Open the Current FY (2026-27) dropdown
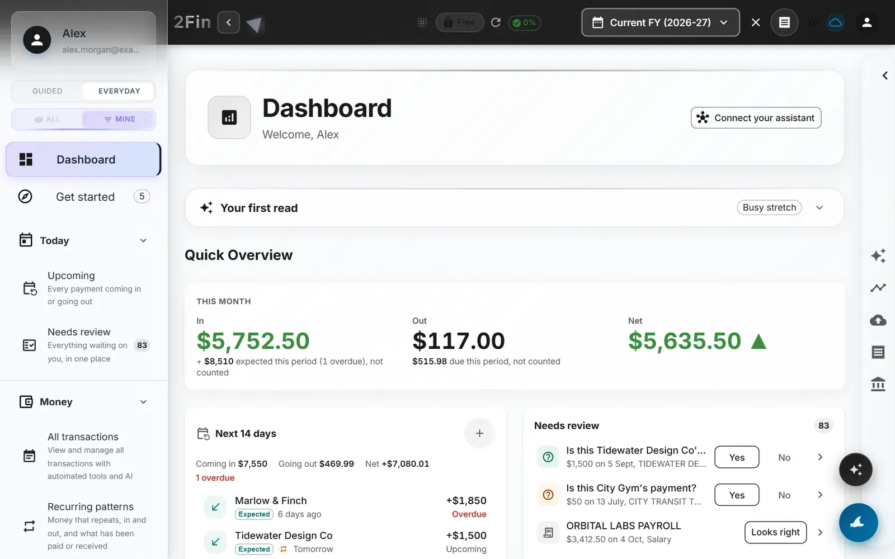895x559 pixels. (x=660, y=22)
